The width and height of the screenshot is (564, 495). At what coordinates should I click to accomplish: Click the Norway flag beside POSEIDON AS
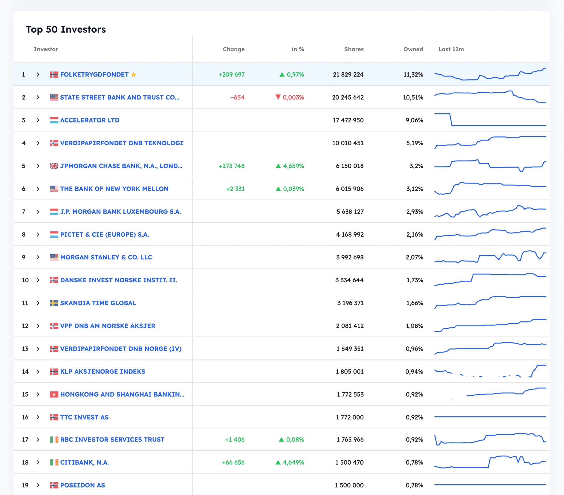click(x=54, y=485)
